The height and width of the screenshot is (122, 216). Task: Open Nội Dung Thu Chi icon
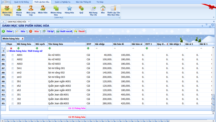tap(93, 11)
